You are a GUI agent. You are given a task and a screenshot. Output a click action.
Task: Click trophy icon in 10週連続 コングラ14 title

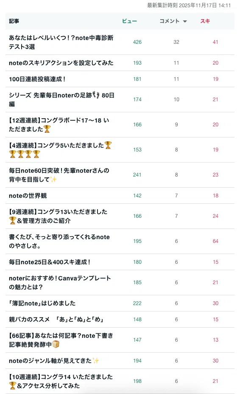tap(13, 385)
